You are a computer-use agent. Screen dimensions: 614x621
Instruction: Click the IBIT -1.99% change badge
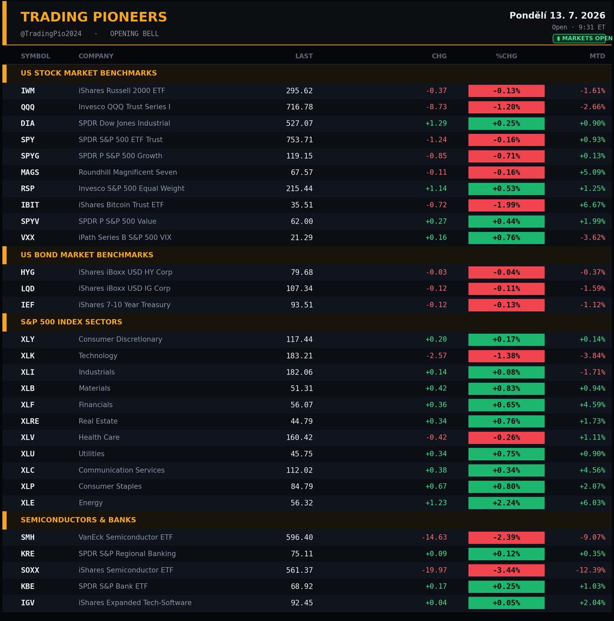pyautogui.click(x=506, y=205)
